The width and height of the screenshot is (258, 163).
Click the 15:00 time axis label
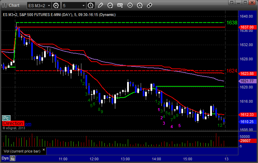coord(187,159)
